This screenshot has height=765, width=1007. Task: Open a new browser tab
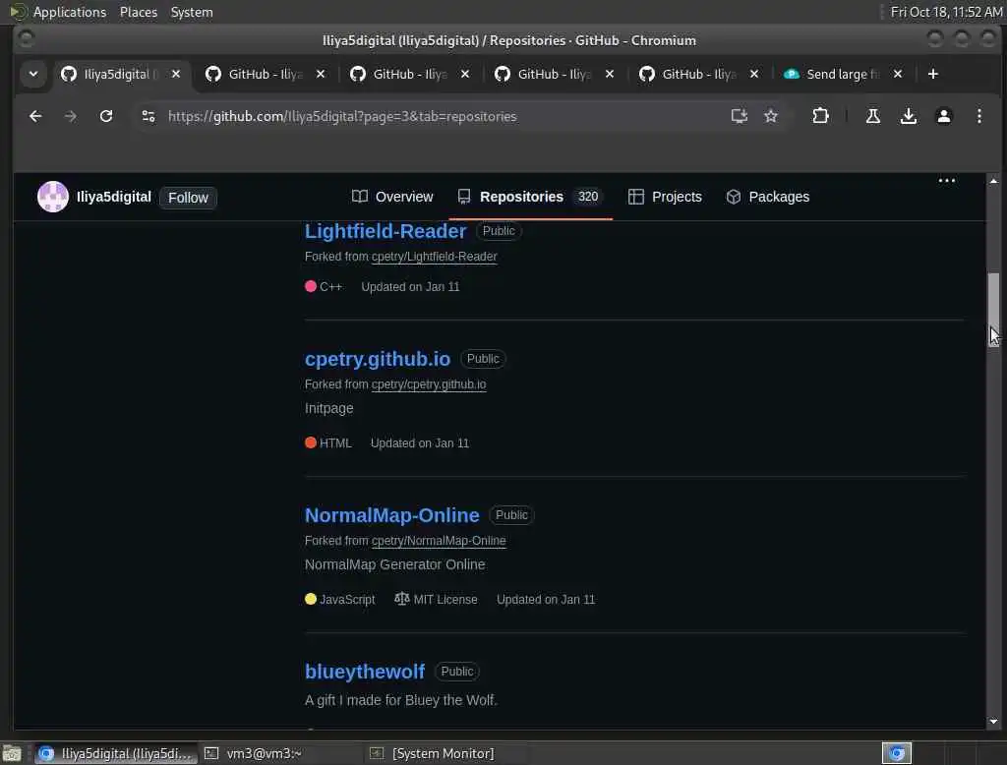pos(932,75)
